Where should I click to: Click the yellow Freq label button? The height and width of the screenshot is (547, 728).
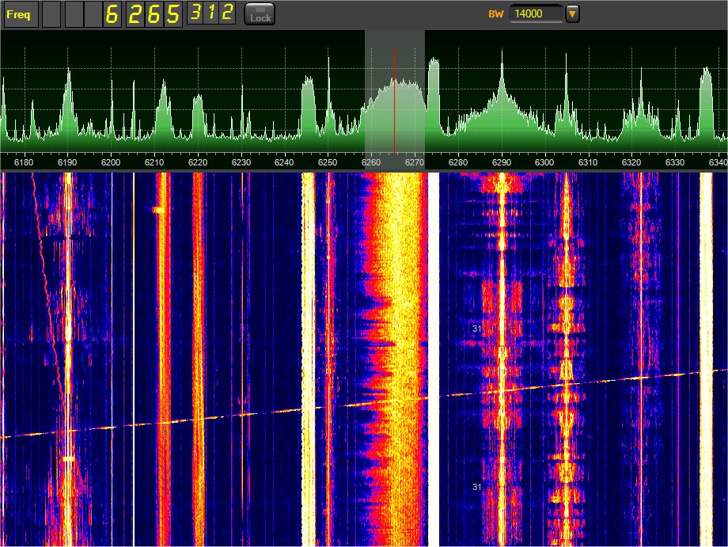point(21,14)
